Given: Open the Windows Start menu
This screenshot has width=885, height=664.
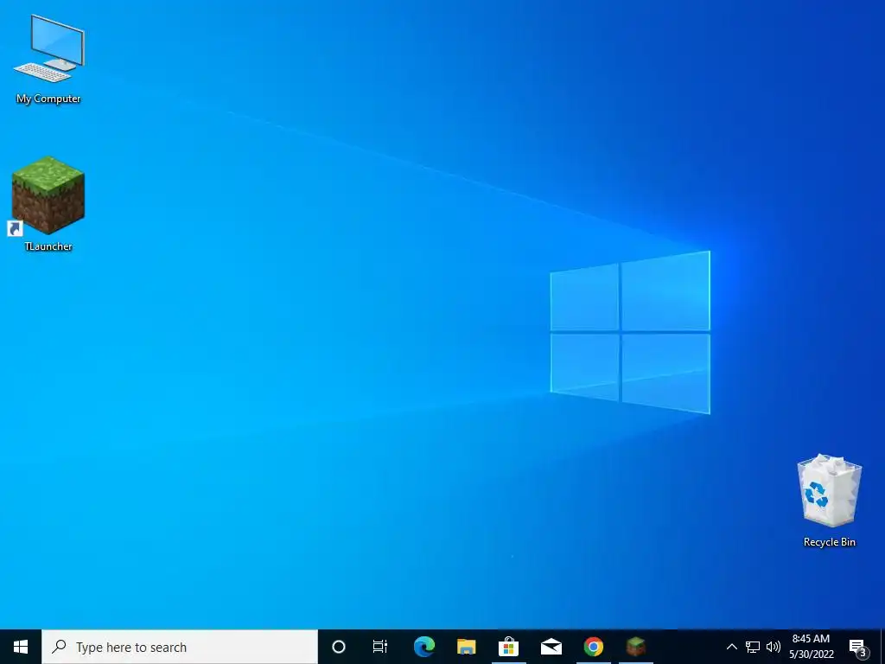Looking at the screenshot, I should [x=21, y=647].
